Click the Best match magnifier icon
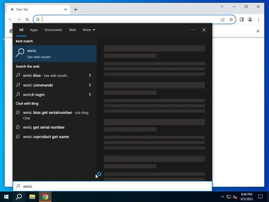 [x=20, y=52]
